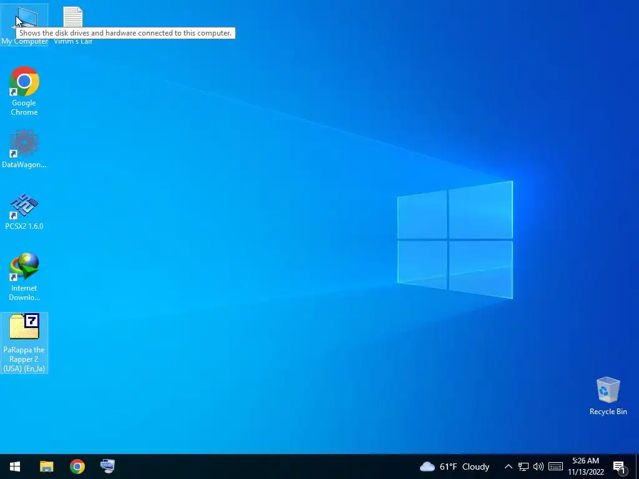This screenshot has width=639, height=479.
Task: Open the volume control tray icon
Action: point(539,467)
